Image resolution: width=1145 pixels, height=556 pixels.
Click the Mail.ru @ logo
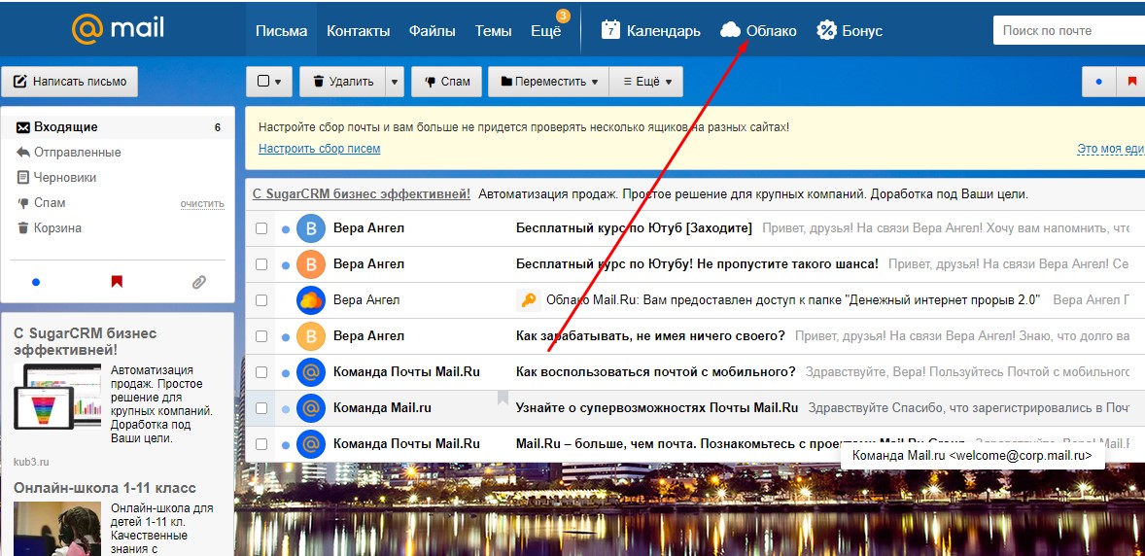pos(87,29)
